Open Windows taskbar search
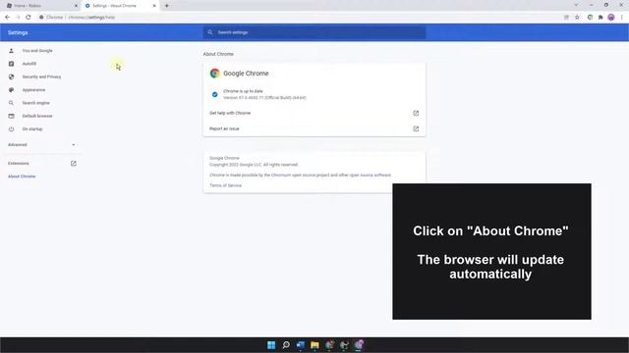The width and height of the screenshot is (629, 353). [x=286, y=345]
